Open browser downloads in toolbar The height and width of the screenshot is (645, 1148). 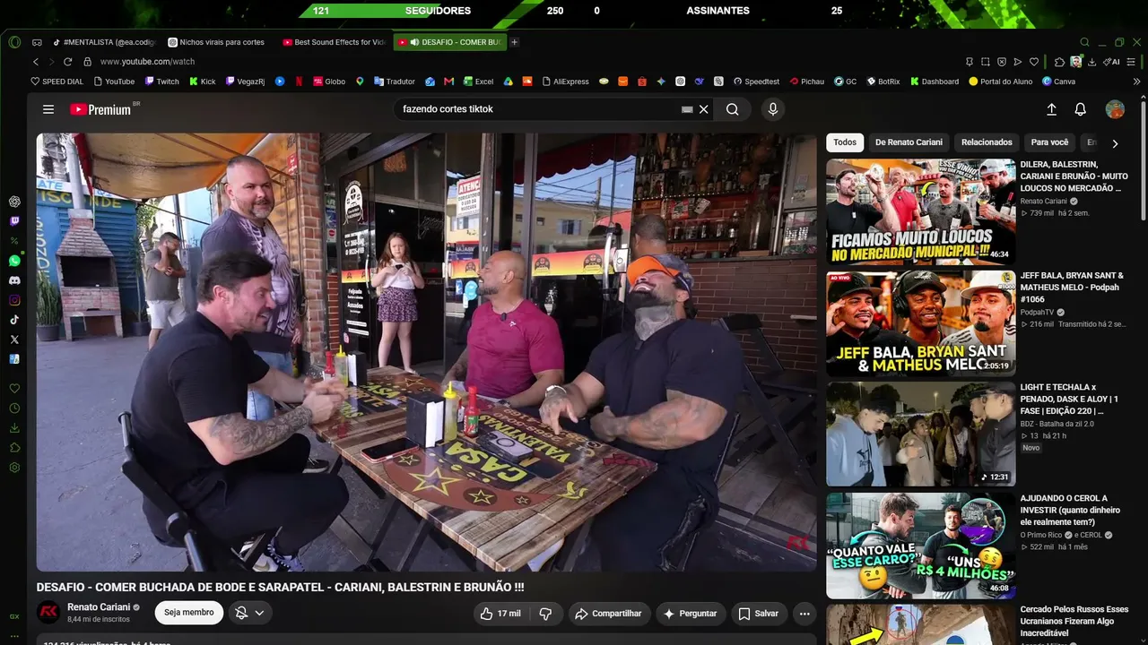[x=1091, y=62]
